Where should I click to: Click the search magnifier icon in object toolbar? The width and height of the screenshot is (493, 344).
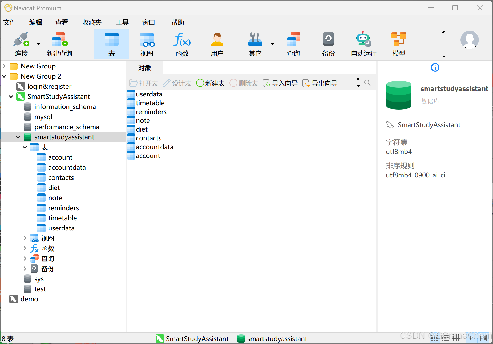pos(367,83)
